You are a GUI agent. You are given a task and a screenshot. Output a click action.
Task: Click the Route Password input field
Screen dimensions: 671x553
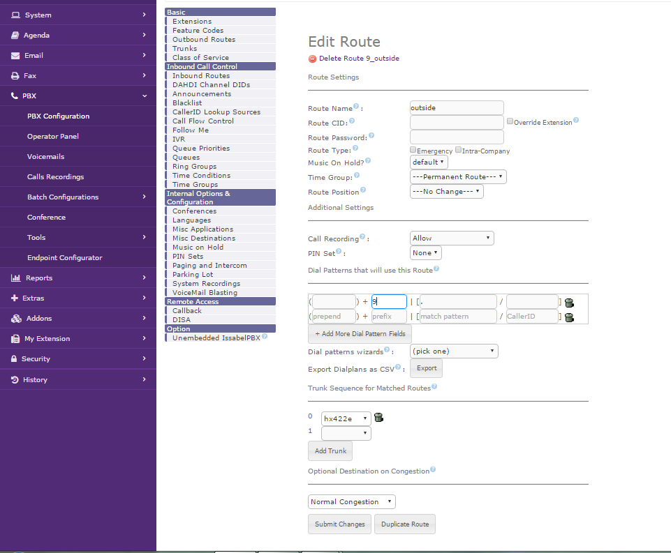click(x=456, y=137)
